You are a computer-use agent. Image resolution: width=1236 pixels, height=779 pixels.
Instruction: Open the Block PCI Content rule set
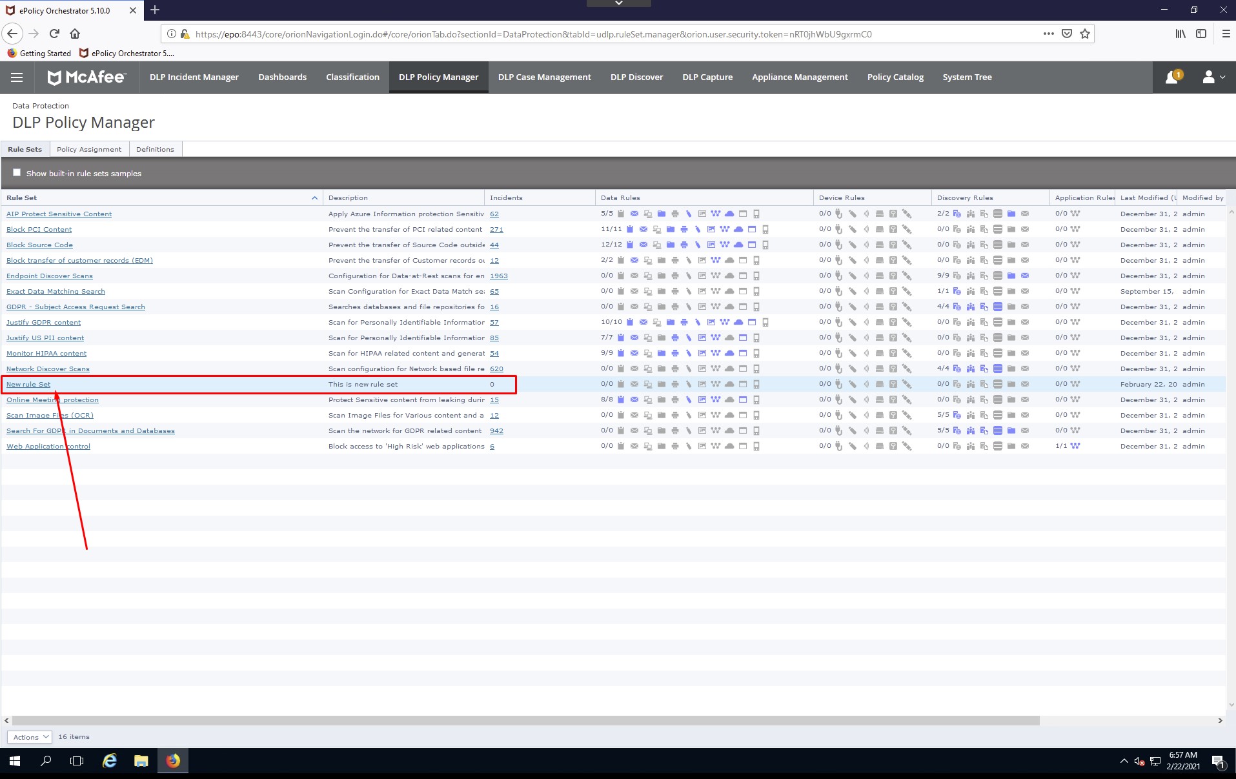click(x=39, y=230)
